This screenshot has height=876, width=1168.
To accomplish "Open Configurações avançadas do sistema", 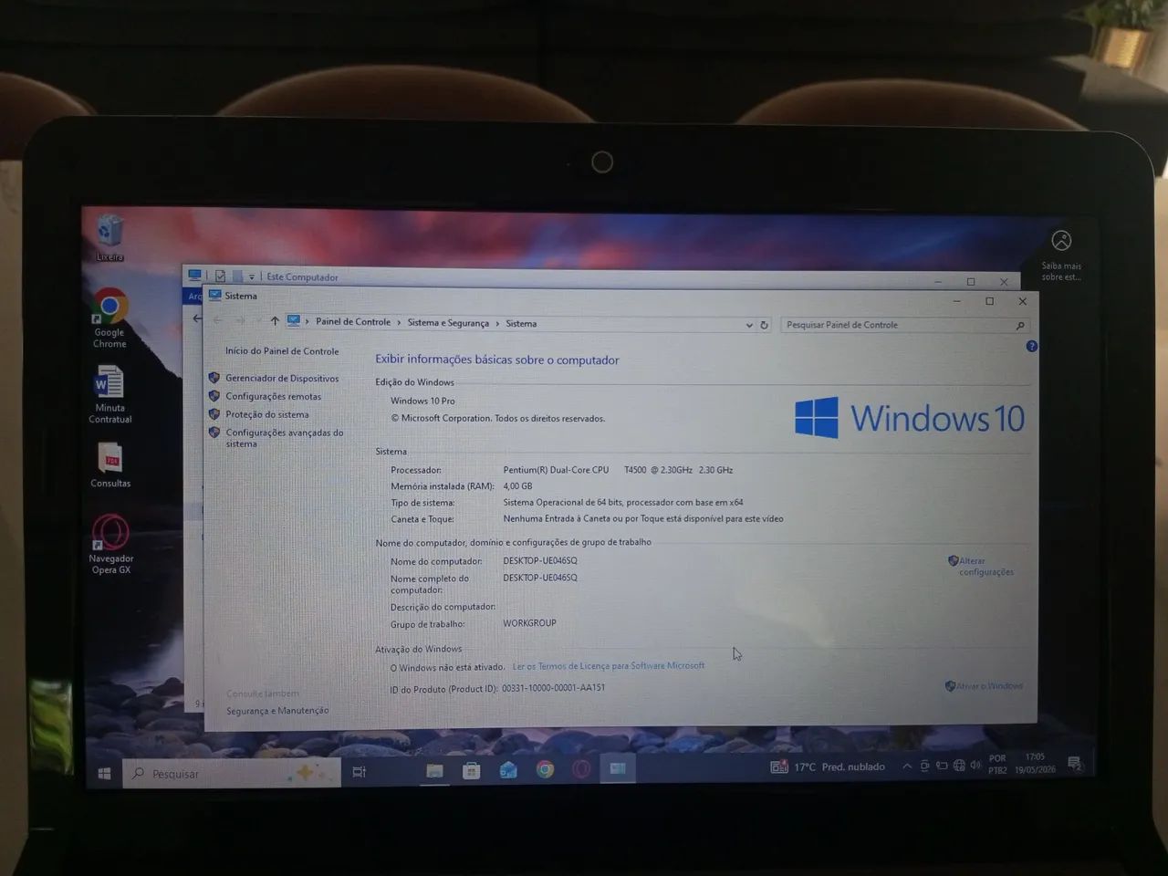I will point(285,438).
